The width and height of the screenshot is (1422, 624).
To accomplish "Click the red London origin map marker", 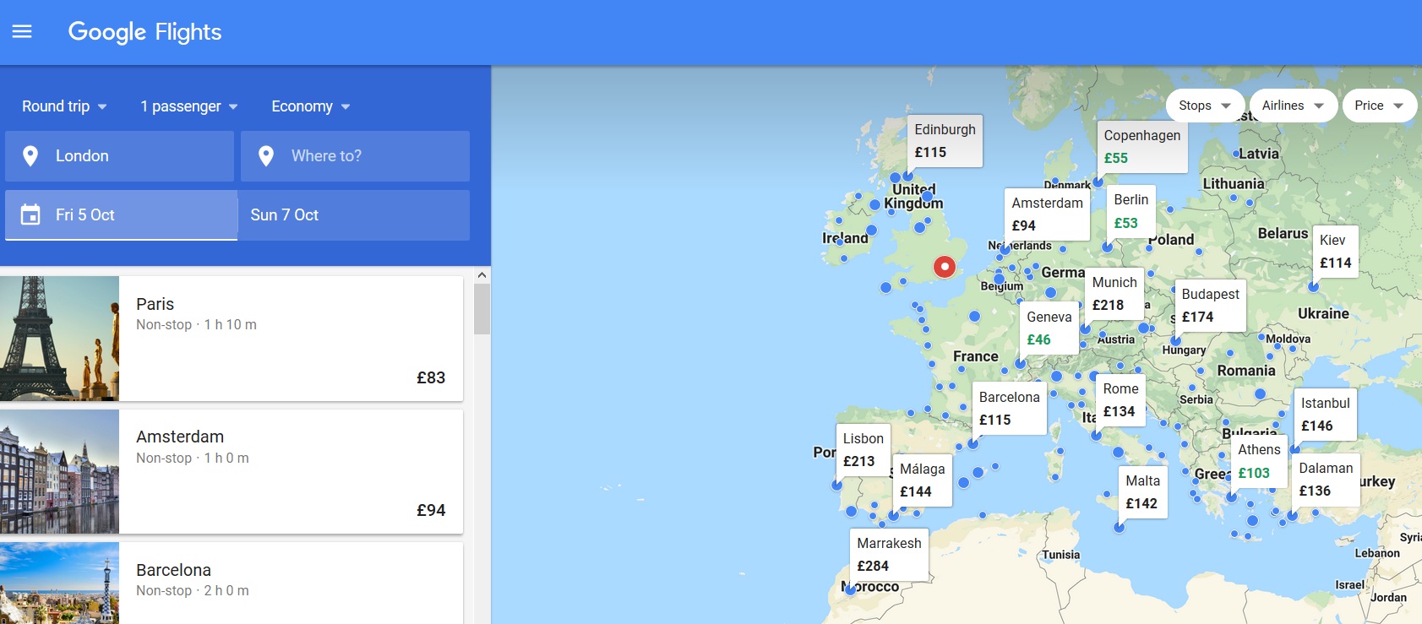I will coord(945,267).
